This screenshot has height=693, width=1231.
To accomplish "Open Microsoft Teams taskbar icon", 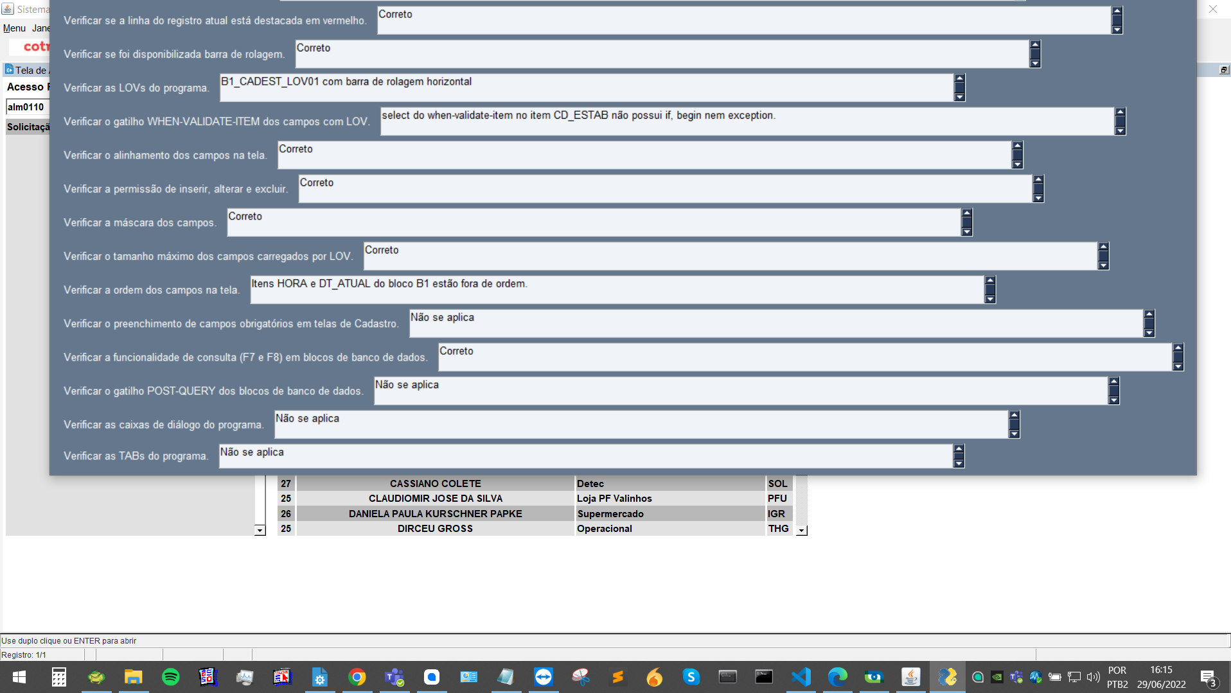I will [394, 677].
